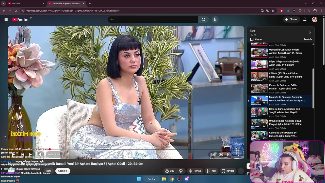Open Orkun ile Enes Arasında Büyük Kavga video
This screenshot has width=325, height=183.
pos(280,124)
